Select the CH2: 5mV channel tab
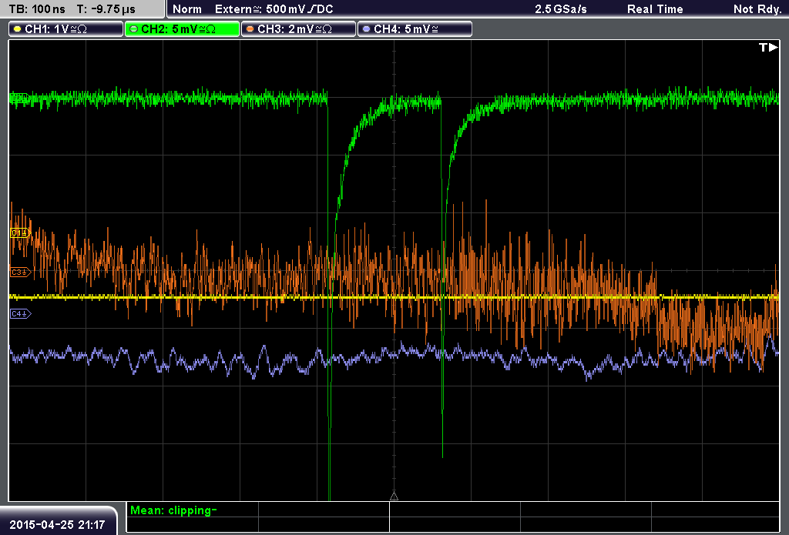The width and height of the screenshot is (789, 535). tap(182, 29)
